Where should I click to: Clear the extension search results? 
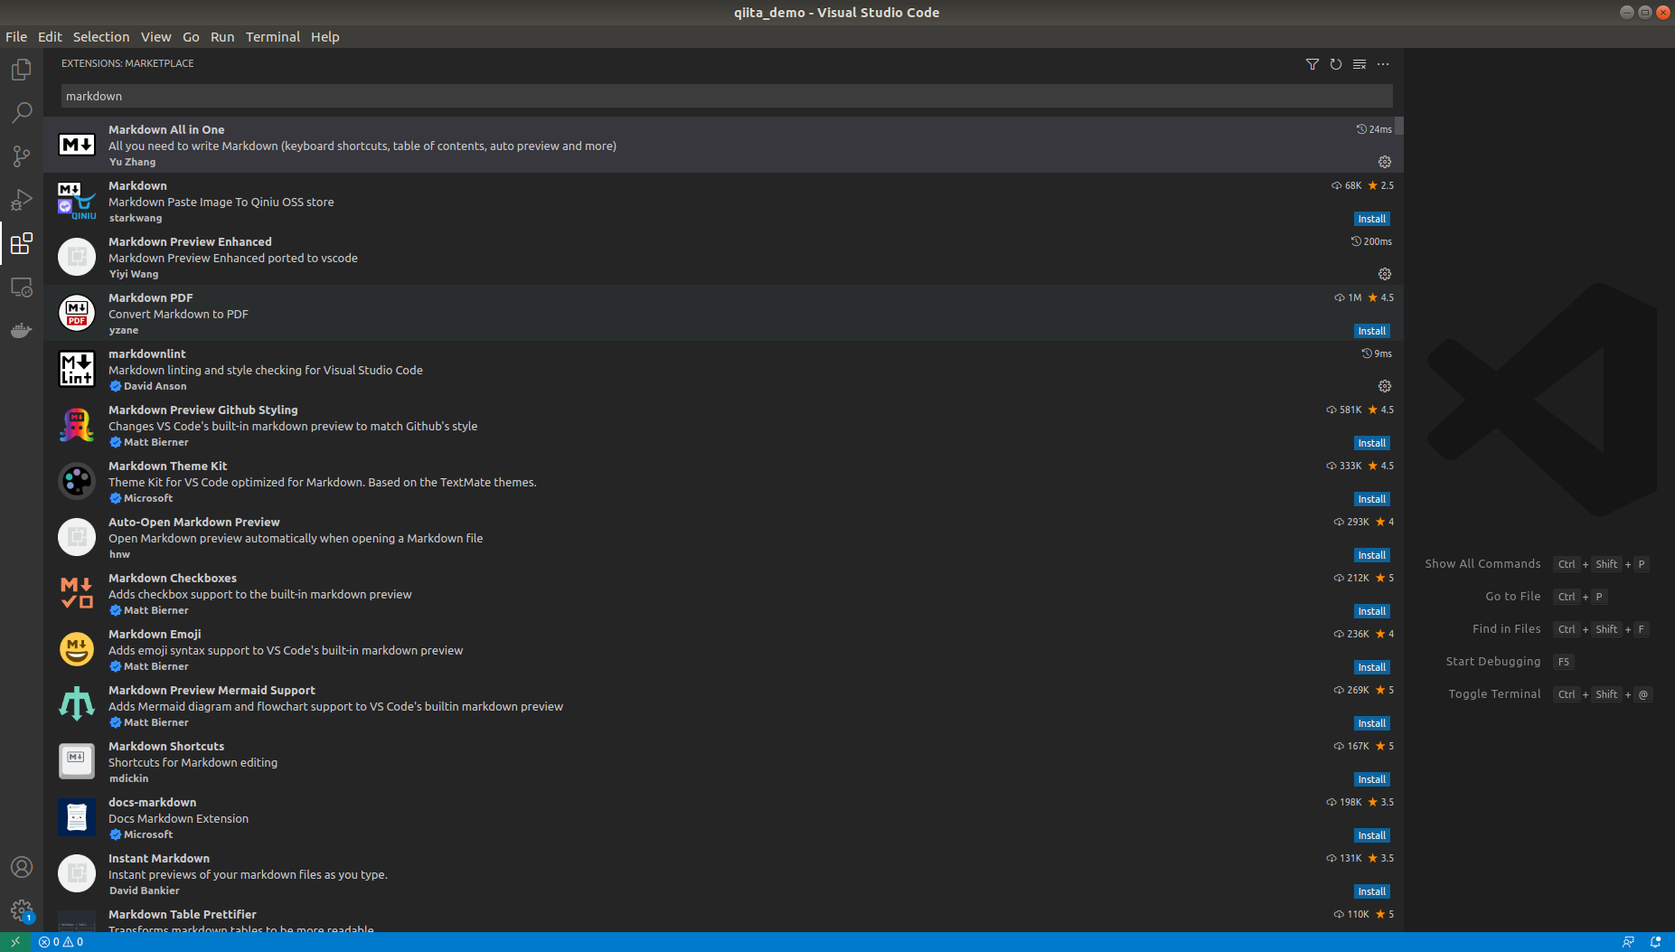1359,63
